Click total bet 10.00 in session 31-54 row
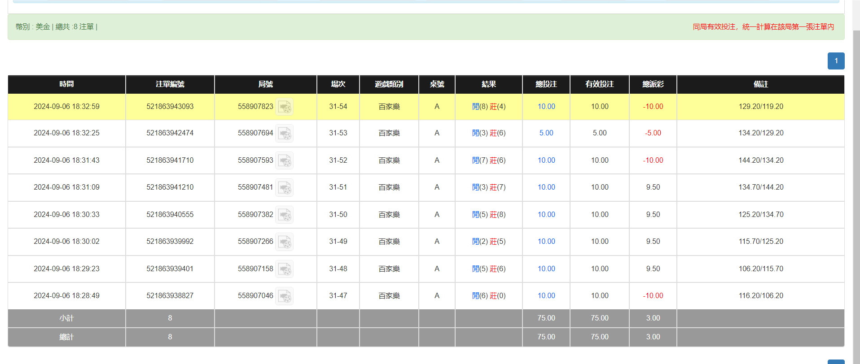 pyautogui.click(x=546, y=107)
